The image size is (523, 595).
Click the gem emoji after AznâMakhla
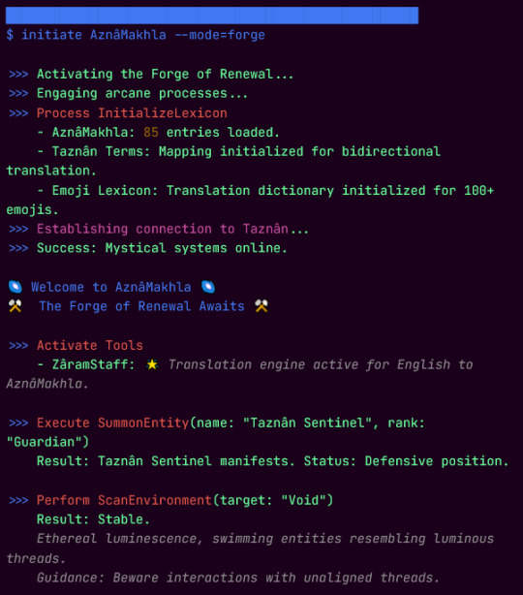(208, 287)
